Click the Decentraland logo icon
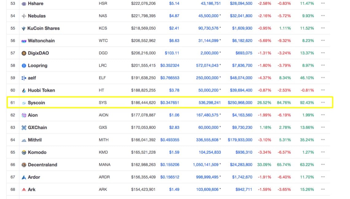Image resolution: width=350 pixels, height=199 pixels. [24, 165]
